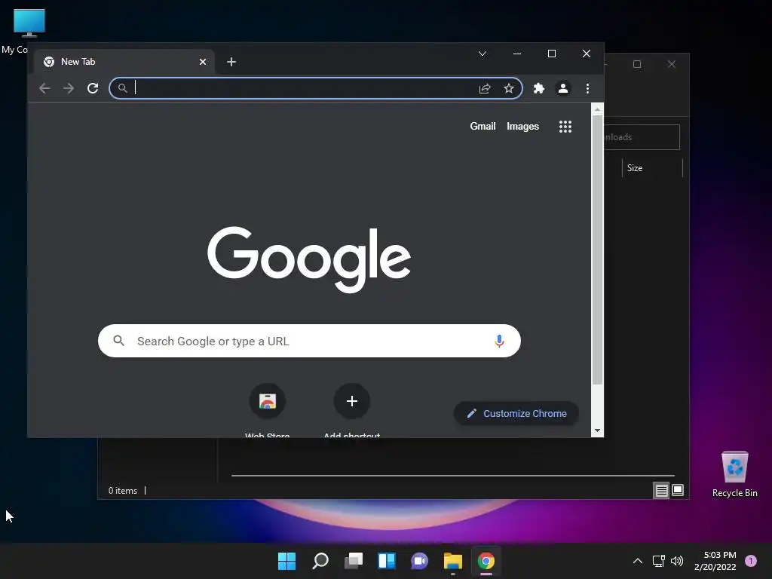Switch File Explorer to large icons view
The width and height of the screenshot is (772, 579).
pos(678,490)
